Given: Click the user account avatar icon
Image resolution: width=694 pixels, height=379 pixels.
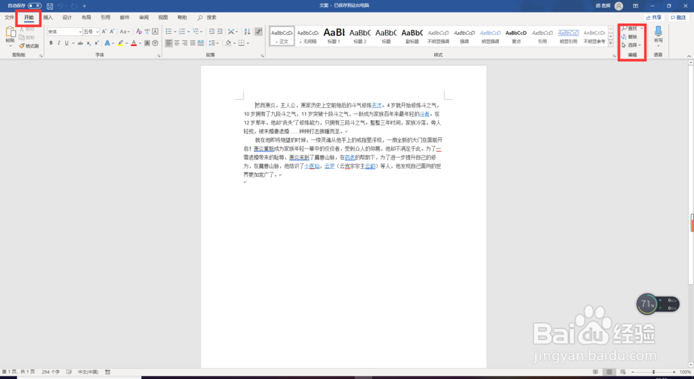Looking at the screenshot, I should pyautogui.click(x=619, y=6).
